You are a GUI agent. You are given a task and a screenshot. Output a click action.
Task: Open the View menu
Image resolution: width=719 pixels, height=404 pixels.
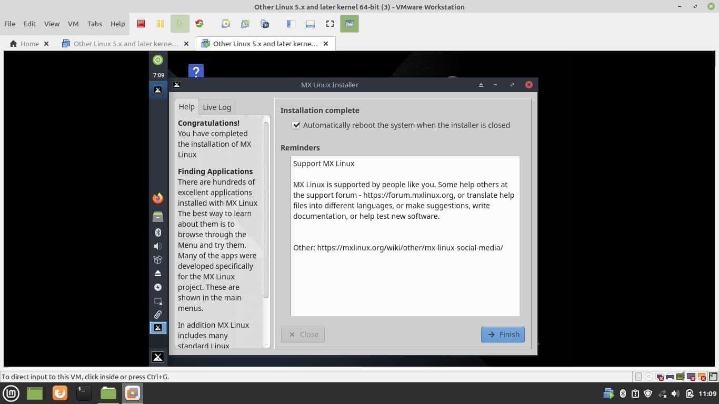(52, 24)
